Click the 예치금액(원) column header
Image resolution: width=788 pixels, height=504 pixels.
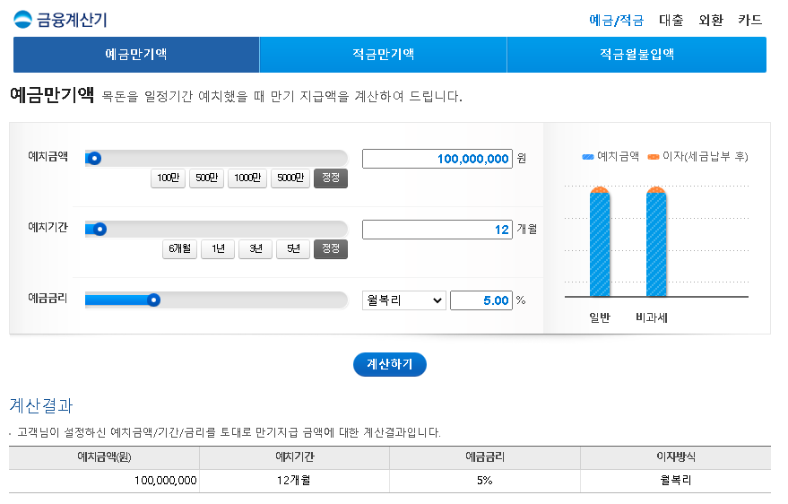click(x=104, y=457)
